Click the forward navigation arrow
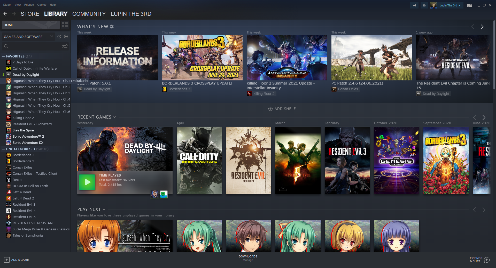This screenshot has height=268, width=496. [14, 14]
